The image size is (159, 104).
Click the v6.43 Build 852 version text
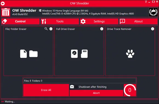20,14
